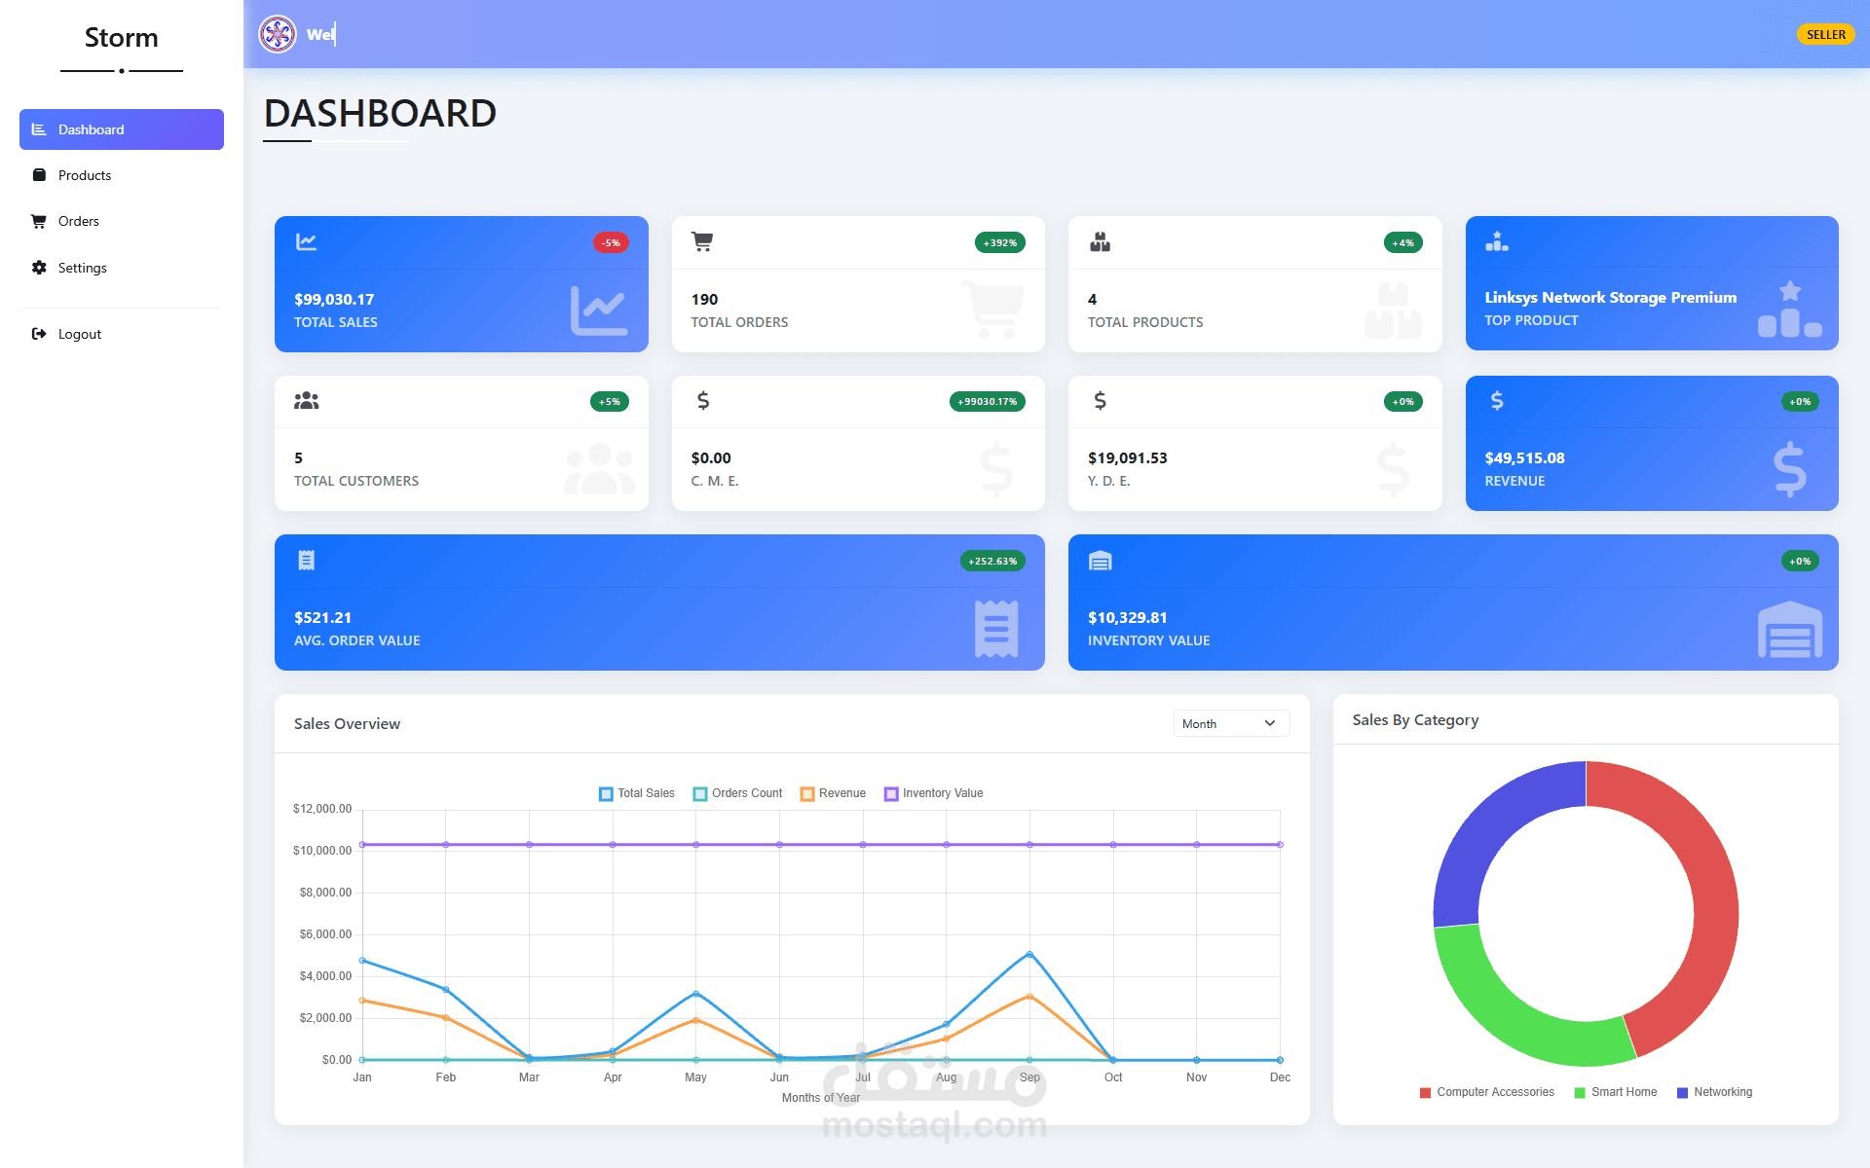
Task: Open Orders from the sidebar menu
Action: (78, 221)
